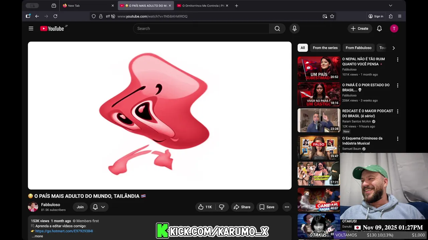Open CANIBAIS video thumbnail
The height and width of the screenshot is (240, 428).
pyautogui.click(x=319, y=200)
